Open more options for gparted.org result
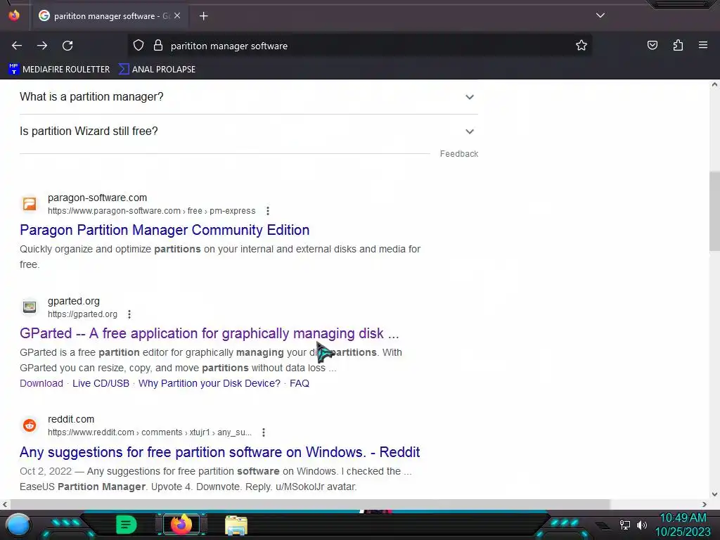Screen dimensions: 720x540 click(x=129, y=314)
